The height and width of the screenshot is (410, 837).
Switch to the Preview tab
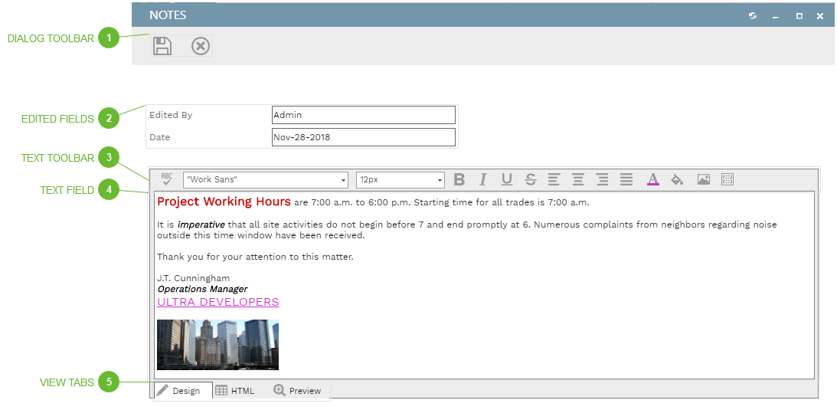297,391
